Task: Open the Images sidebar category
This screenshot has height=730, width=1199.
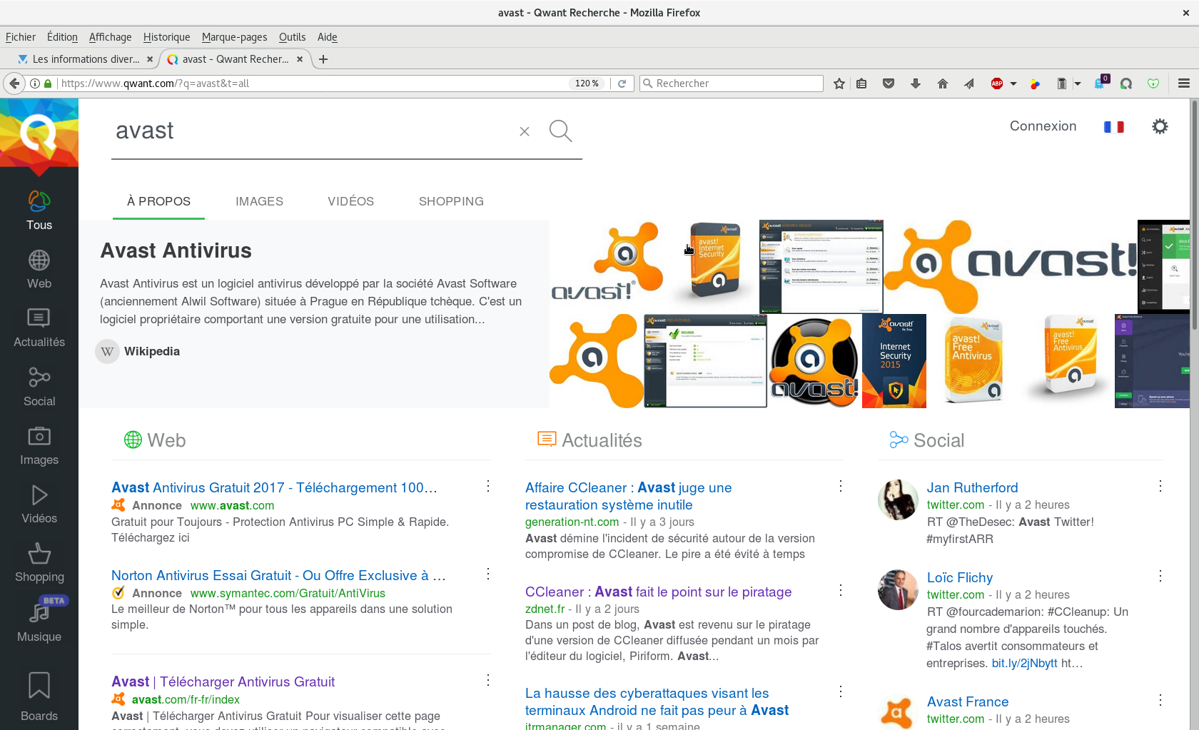Action: click(39, 445)
